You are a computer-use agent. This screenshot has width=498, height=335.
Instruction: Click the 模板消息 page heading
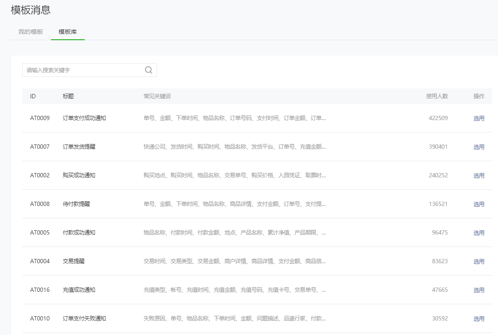click(x=31, y=10)
